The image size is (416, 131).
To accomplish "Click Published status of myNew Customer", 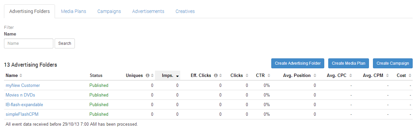I will point(99,86).
